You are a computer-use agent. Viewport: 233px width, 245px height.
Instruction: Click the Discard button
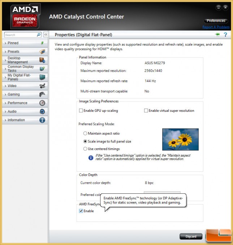[x=191, y=236]
